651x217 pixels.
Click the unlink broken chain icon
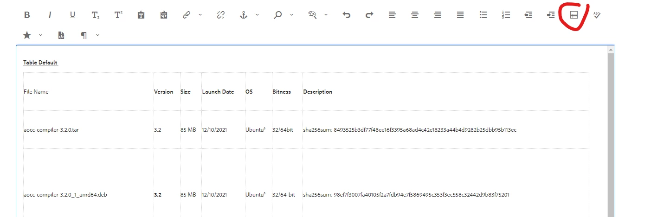tap(221, 15)
